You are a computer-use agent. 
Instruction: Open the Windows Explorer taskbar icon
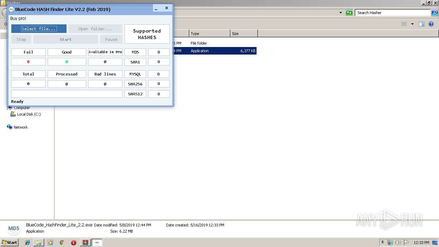point(39,243)
